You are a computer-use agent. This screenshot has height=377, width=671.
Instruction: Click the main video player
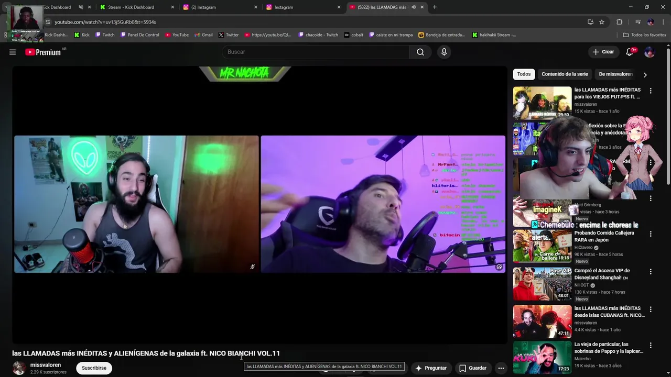259,204
